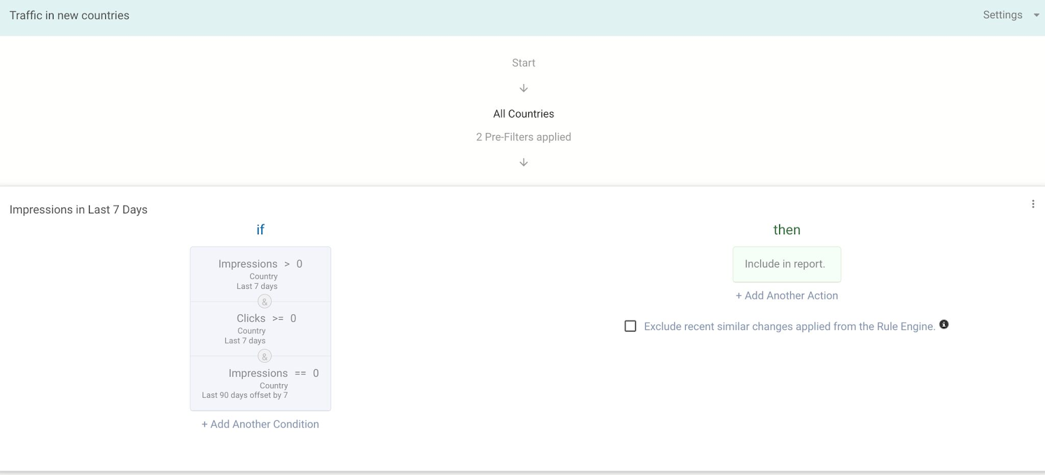Open the Include in report action

(786, 264)
